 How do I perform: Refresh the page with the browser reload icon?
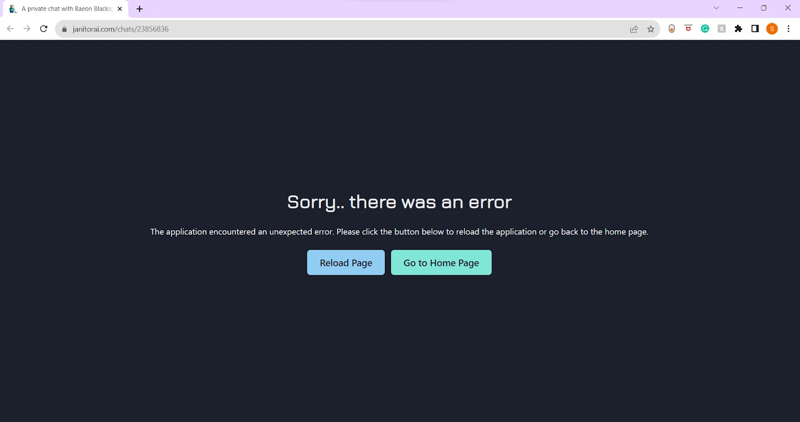coord(44,29)
